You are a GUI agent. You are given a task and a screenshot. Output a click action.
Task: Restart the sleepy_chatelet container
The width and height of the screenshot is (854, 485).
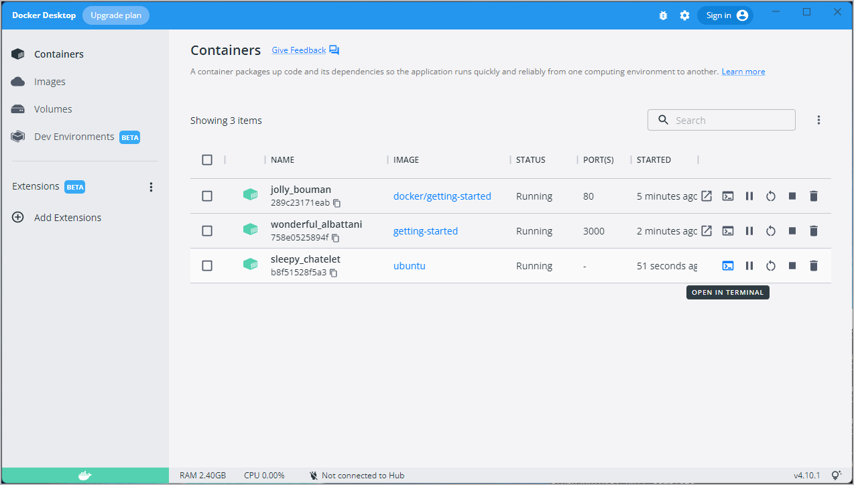tap(771, 266)
